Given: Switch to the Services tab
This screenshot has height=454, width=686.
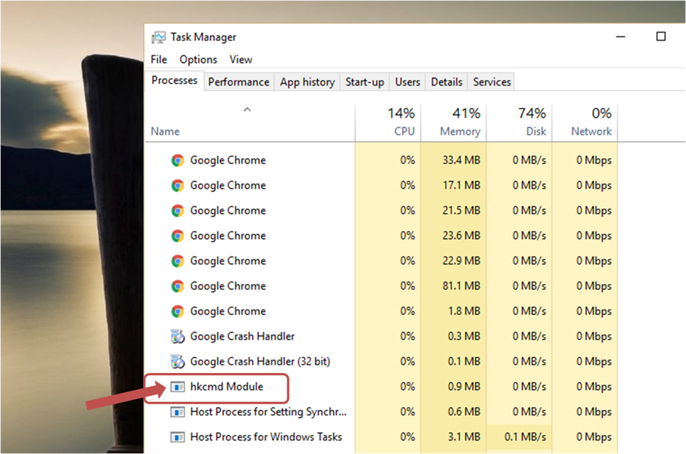Looking at the screenshot, I should [x=491, y=82].
